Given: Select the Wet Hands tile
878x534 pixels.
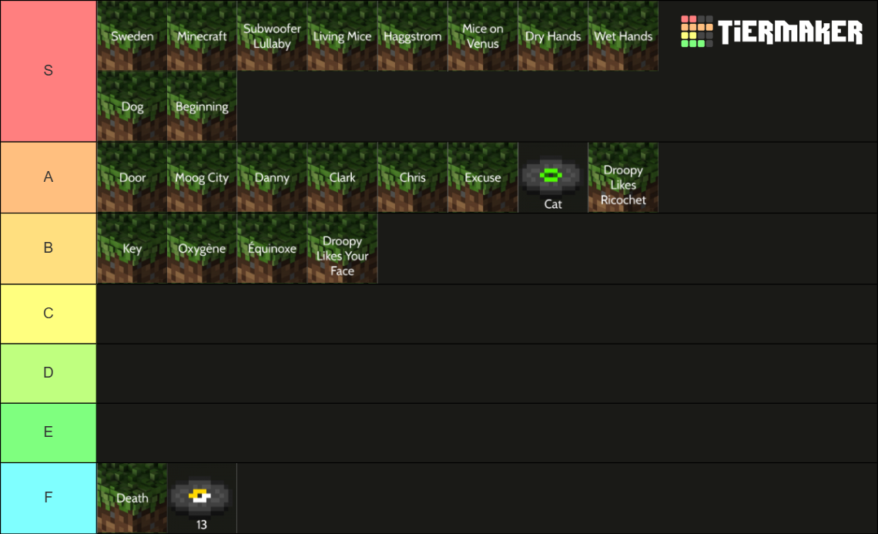Looking at the screenshot, I should [622, 36].
